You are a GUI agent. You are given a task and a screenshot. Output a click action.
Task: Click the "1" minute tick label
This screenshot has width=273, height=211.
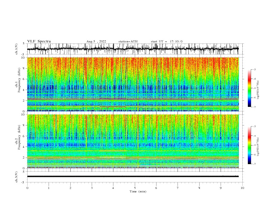click(x=49, y=188)
